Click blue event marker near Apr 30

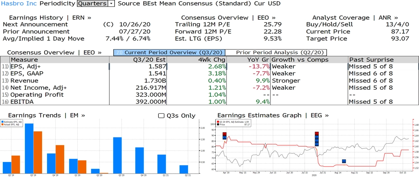click(x=225, y=137)
